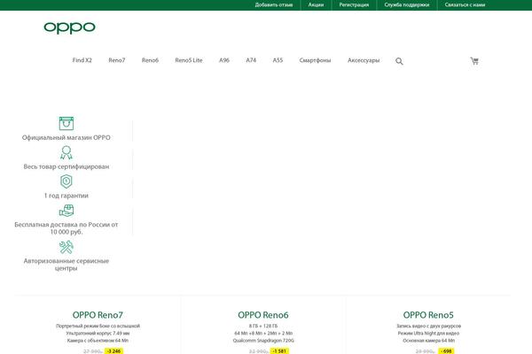Click Reno7 discount badge -3 246
The image size is (532, 354).
click(x=113, y=351)
